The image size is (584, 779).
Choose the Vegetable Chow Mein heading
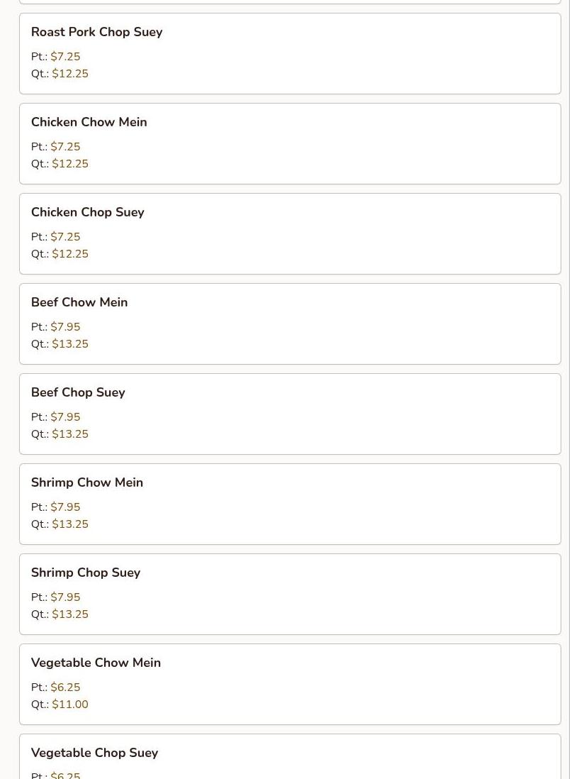[96, 662]
